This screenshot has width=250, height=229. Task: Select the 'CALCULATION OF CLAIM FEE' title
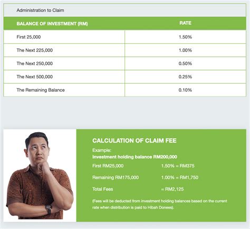tap(134, 141)
